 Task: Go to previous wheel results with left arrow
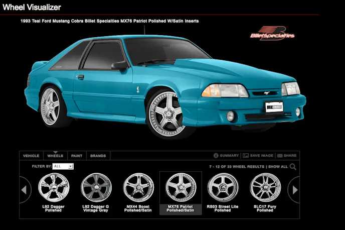pyautogui.click(x=25, y=190)
